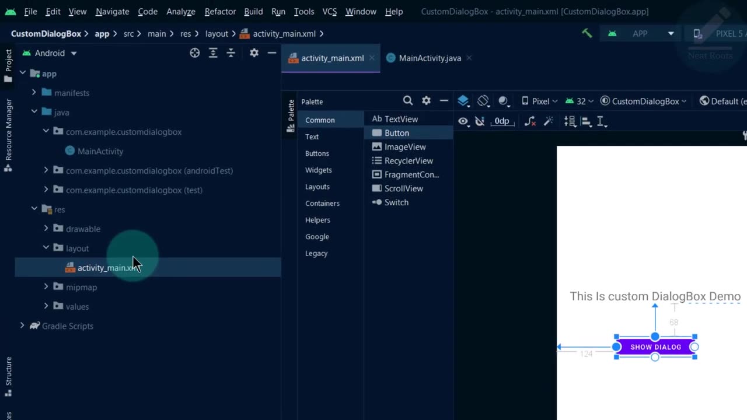
Task: Hide the Project panel with minus icon
Action: [x=271, y=52]
